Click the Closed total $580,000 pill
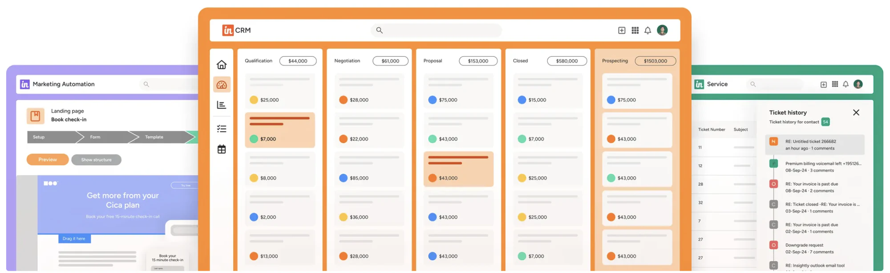The width and height of the screenshot is (890, 273). click(567, 61)
